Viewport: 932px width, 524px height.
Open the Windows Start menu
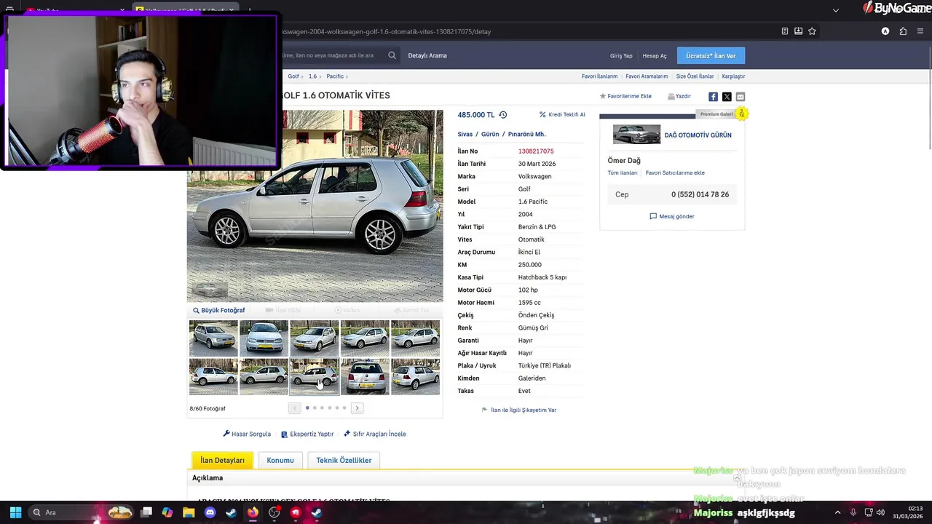click(x=15, y=512)
